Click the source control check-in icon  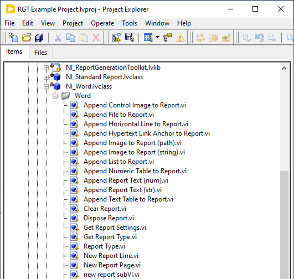point(247,38)
